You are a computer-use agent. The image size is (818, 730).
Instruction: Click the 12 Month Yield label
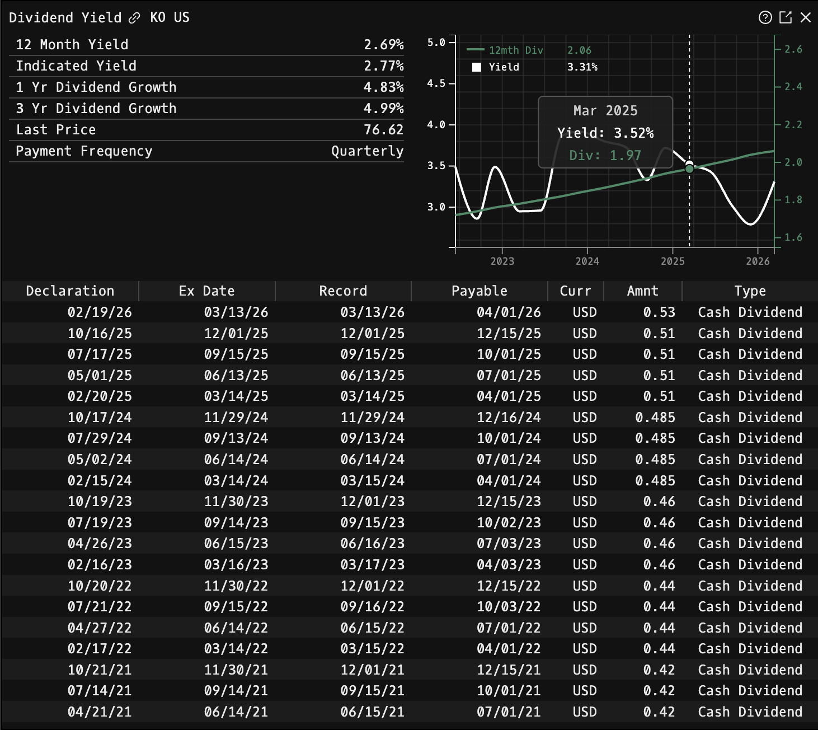pyautogui.click(x=72, y=45)
